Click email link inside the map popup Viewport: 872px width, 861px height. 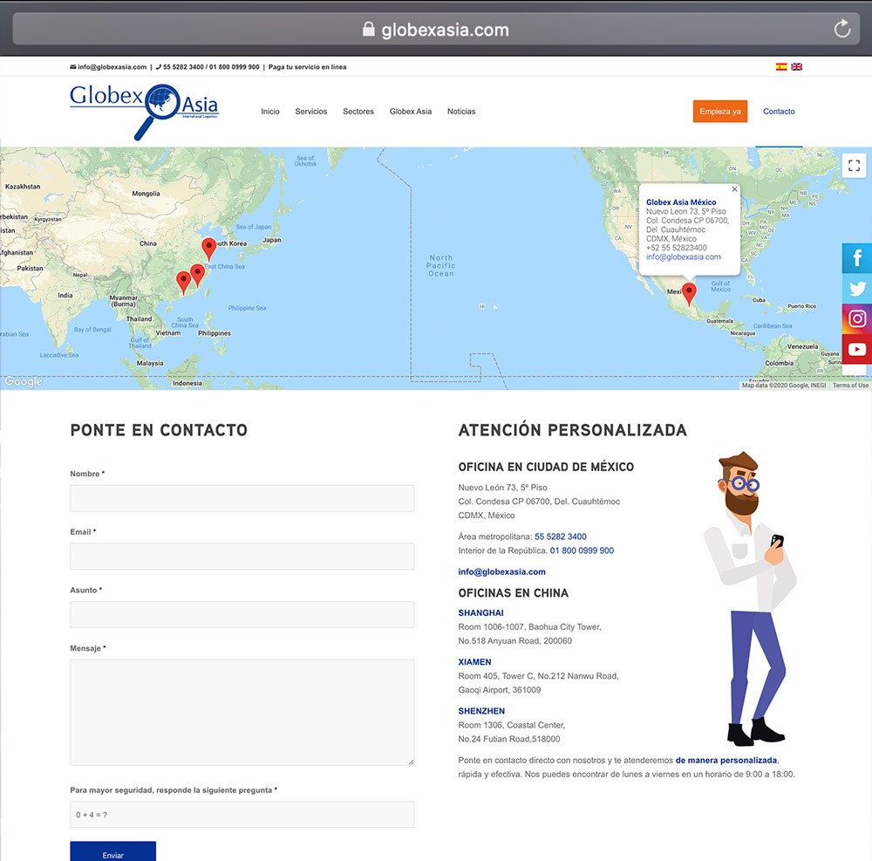(683, 257)
